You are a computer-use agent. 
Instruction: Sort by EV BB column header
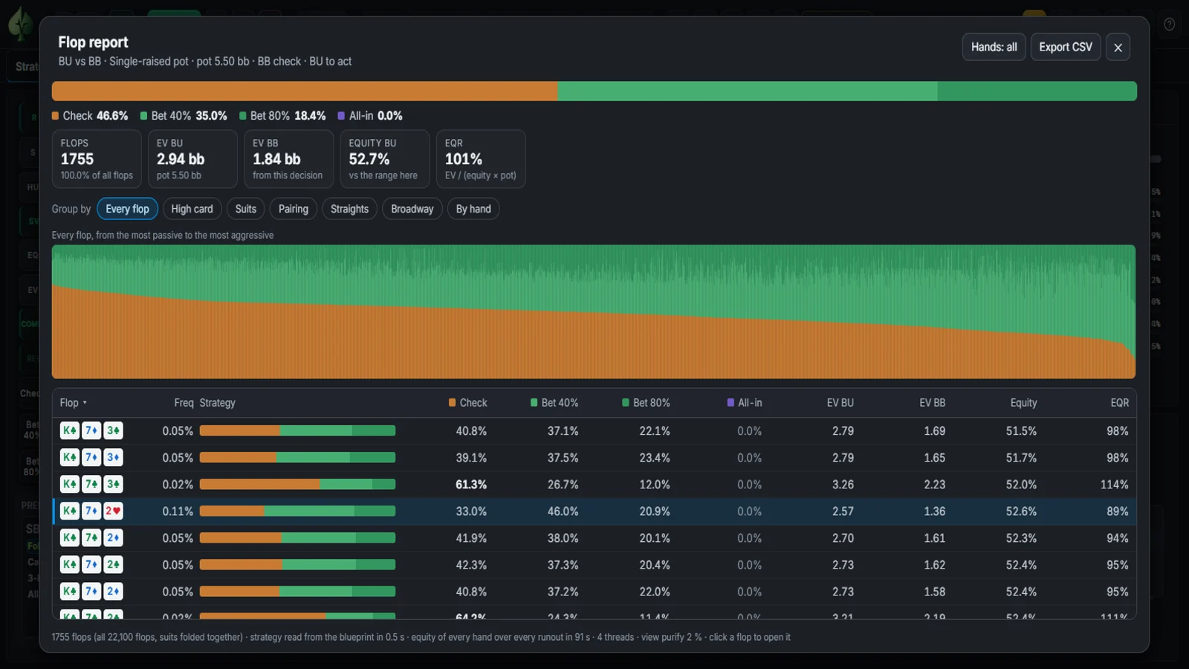[x=932, y=403]
